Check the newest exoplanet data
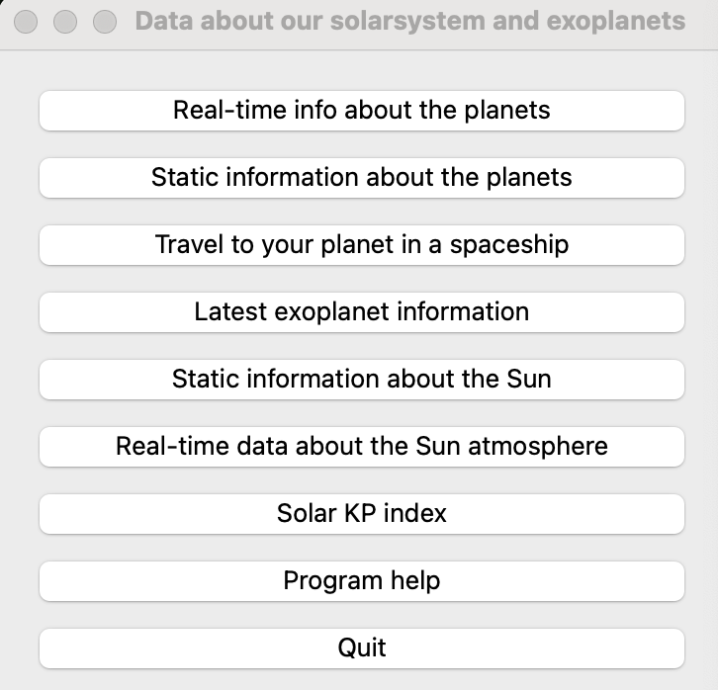This screenshot has height=690, width=718. [x=361, y=311]
